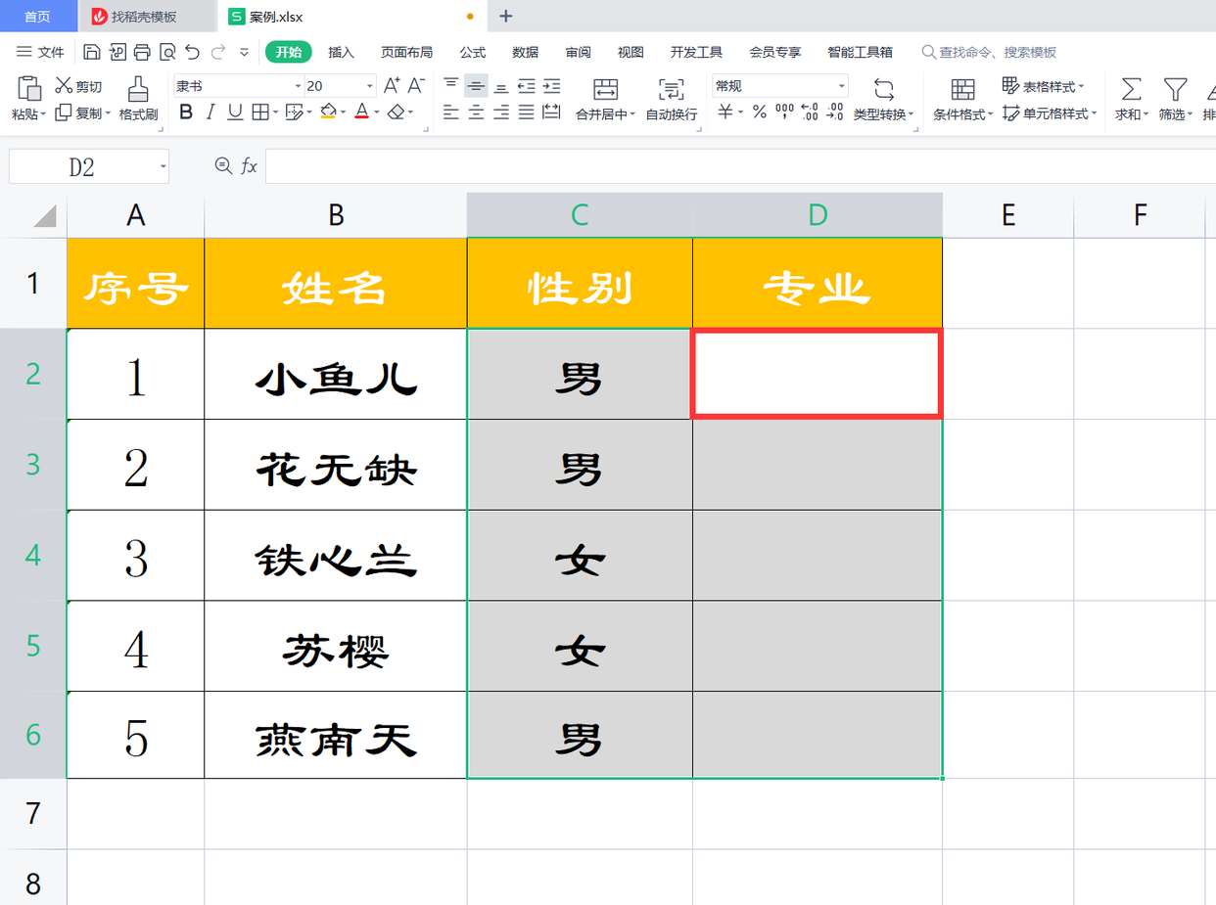Open the 文件 menu
This screenshot has height=905, width=1216.
point(40,52)
